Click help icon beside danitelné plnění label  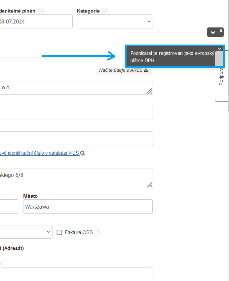41,11
